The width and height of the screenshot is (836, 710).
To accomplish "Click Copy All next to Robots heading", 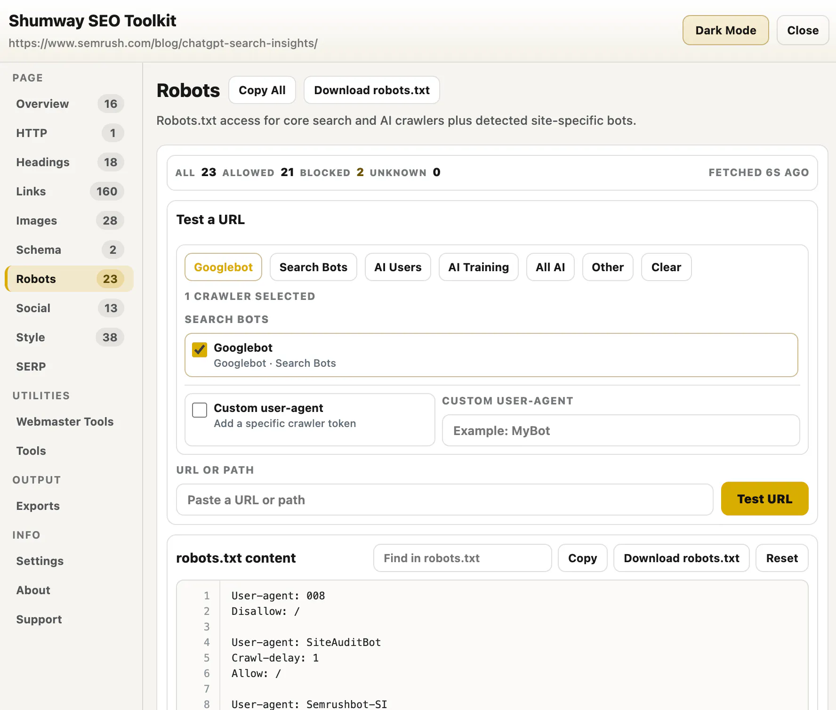I will pyautogui.click(x=262, y=90).
